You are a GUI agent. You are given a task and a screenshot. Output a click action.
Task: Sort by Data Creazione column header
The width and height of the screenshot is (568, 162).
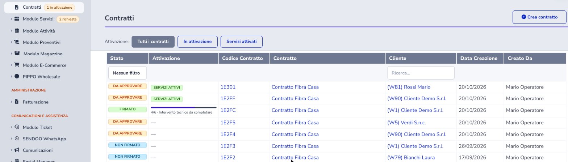pos(480,58)
